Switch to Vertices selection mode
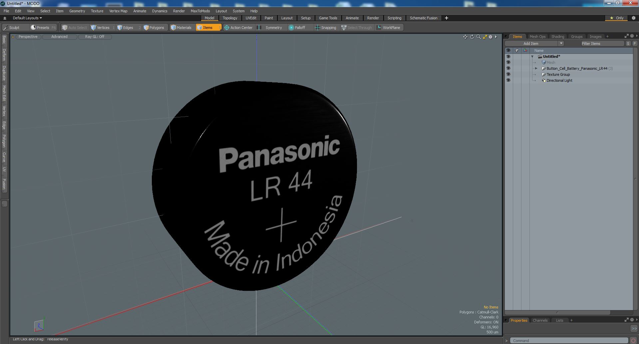639x344 pixels. tap(103, 28)
